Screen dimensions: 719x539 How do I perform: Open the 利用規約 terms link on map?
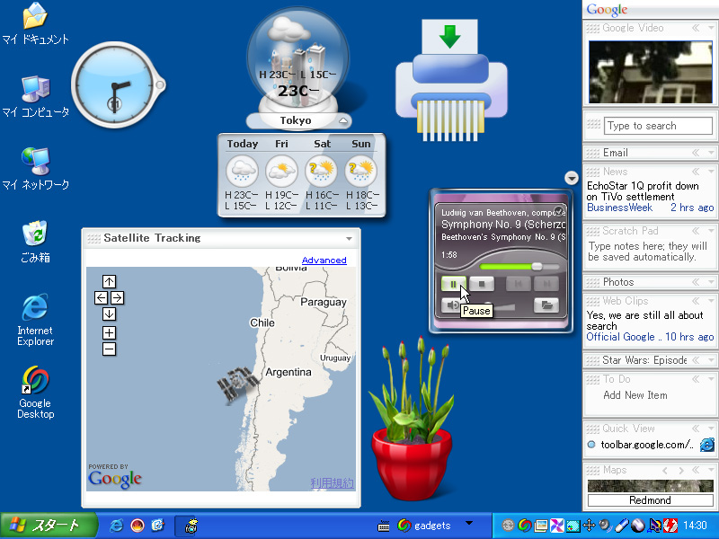pyautogui.click(x=332, y=482)
